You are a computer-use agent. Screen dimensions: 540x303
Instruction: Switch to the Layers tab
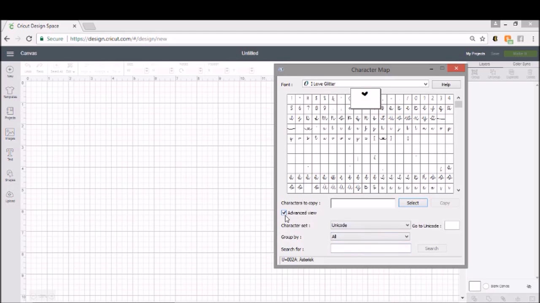[484, 64]
